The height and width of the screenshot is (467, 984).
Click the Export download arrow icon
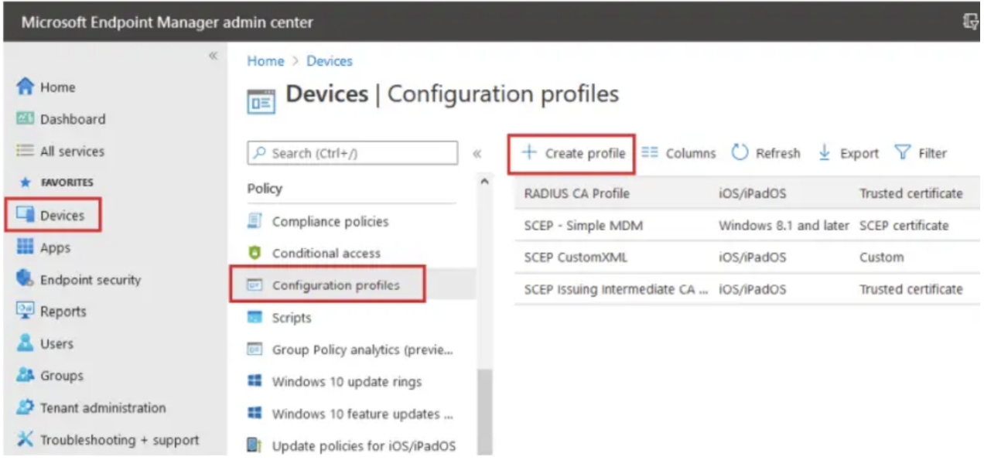[x=825, y=153]
